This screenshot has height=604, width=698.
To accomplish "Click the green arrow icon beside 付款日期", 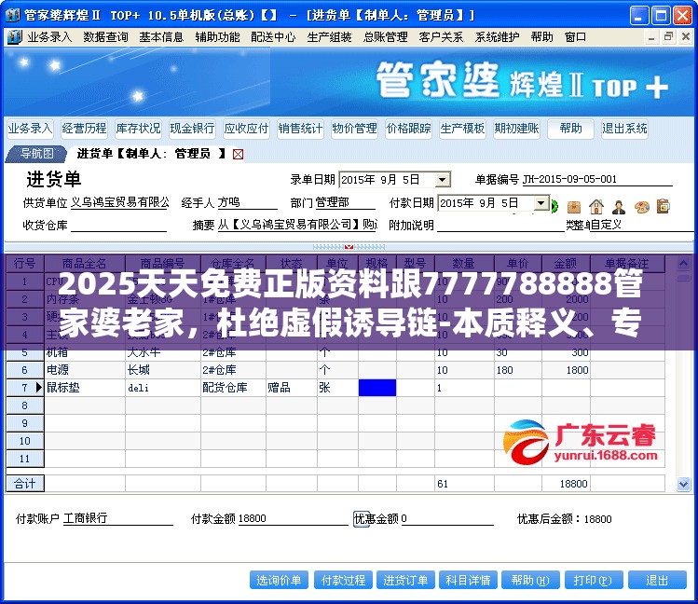I will pyautogui.click(x=554, y=207).
